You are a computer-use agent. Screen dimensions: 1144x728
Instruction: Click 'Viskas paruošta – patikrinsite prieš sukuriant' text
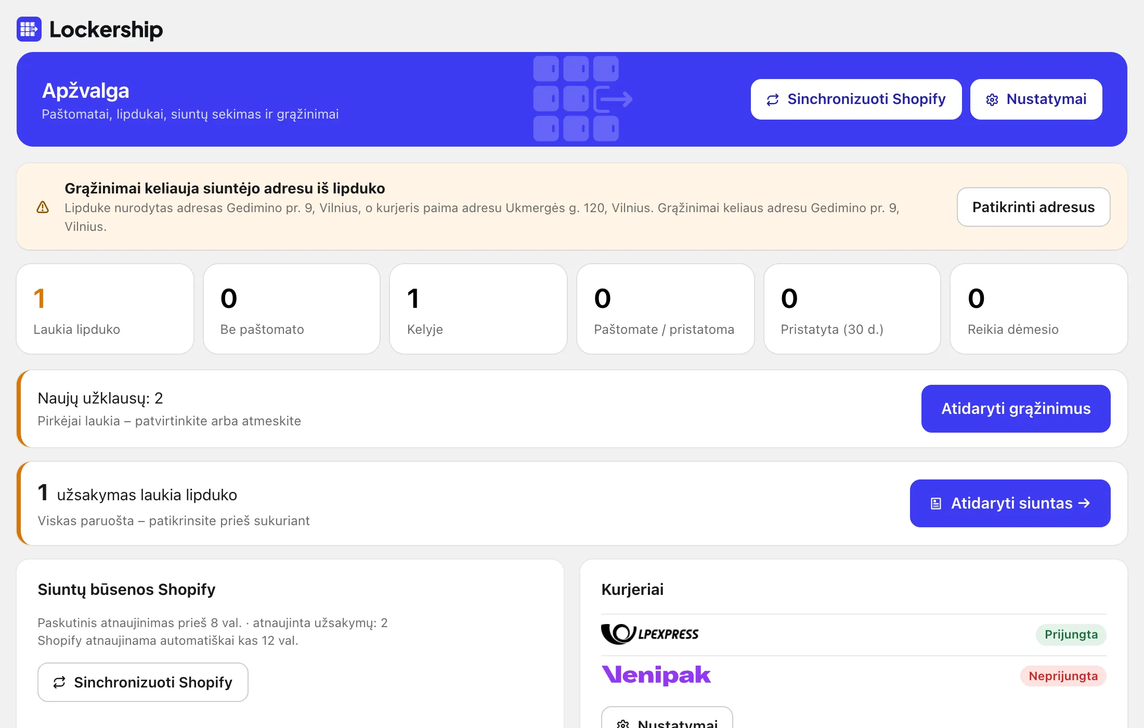174,521
